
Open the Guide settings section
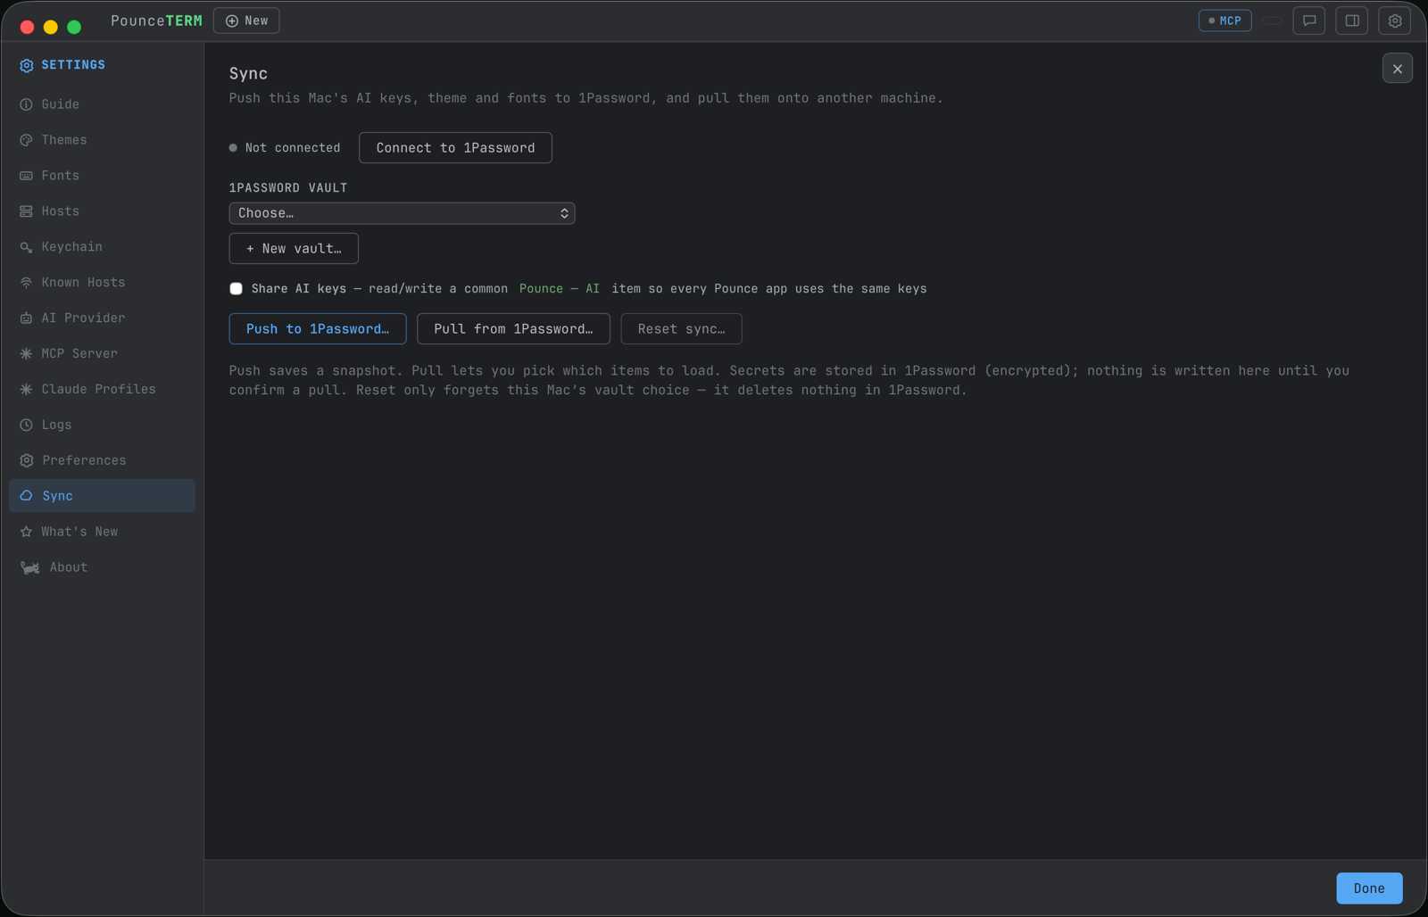click(102, 104)
